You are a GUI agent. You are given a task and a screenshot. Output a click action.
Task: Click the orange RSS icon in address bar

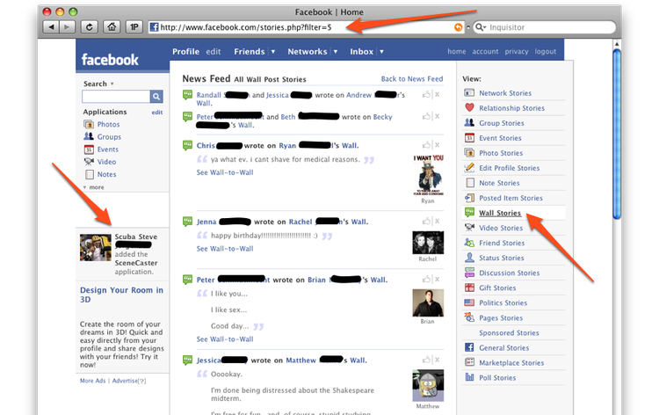click(x=458, y=27)
